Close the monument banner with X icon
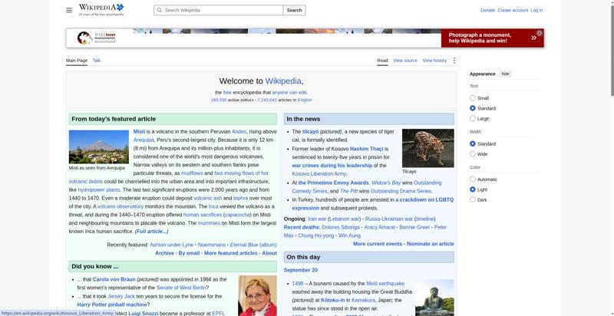The height and width of the screenshot is (316, 614). pos(540,33)
